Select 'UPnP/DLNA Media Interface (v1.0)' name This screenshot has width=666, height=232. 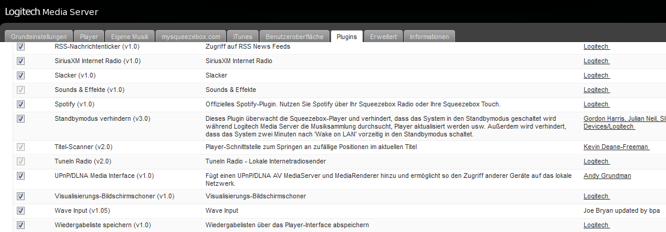click(x=105, y=176)
